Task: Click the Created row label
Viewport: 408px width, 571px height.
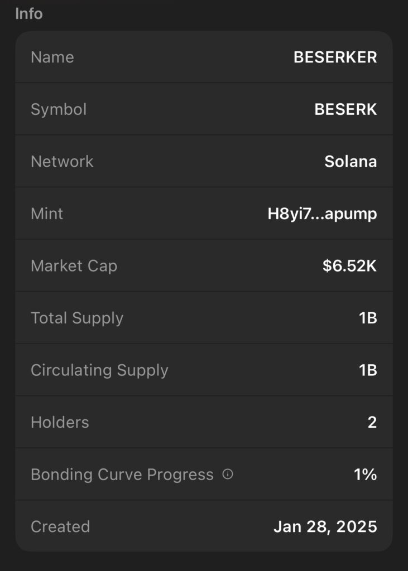Action: tap(60, 527)
